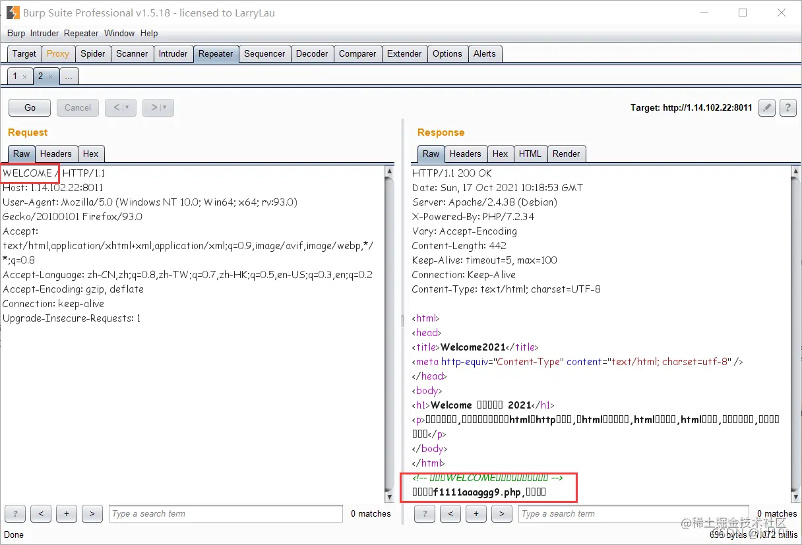Click the Host header line in request
Image resolution: width=802 pixels, height=545 pixels.
[53, 188]
